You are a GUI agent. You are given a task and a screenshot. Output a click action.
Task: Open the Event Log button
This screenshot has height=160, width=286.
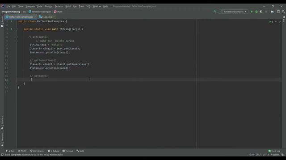coord(274,151)
